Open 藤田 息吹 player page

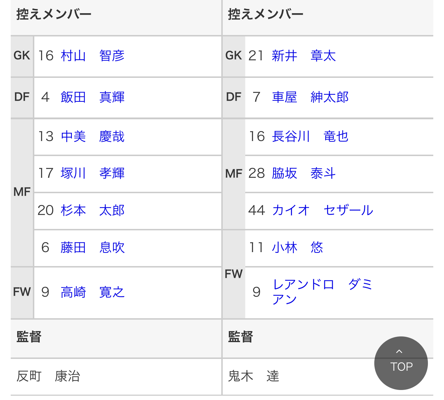point(93,247)
